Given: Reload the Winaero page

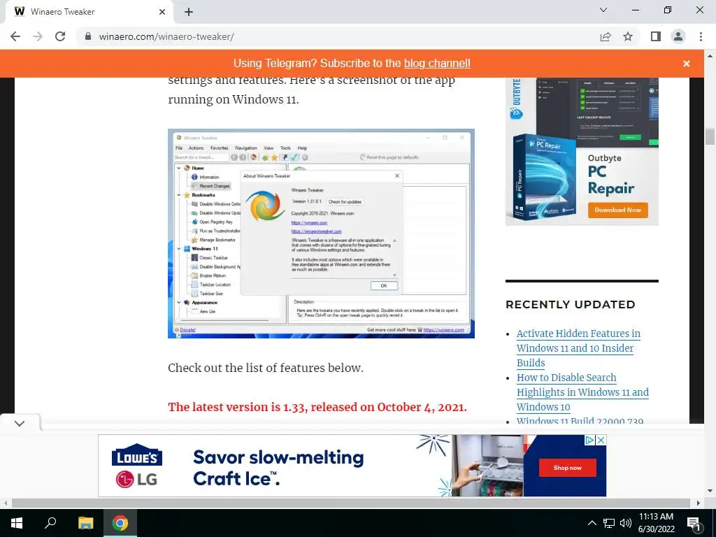Looking at the screenshot, I should (60, 36).
